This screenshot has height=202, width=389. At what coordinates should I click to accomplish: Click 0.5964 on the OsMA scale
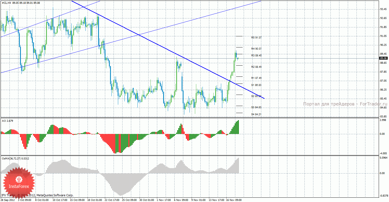click(x=383, y=158)
